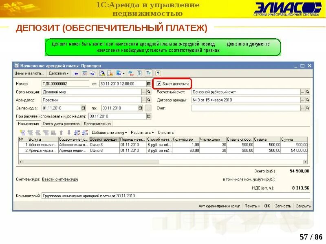This screenshot has height=244, width=326.
Task: Click the scrollbar left arrow in table
Action: (x=21, y=161)
